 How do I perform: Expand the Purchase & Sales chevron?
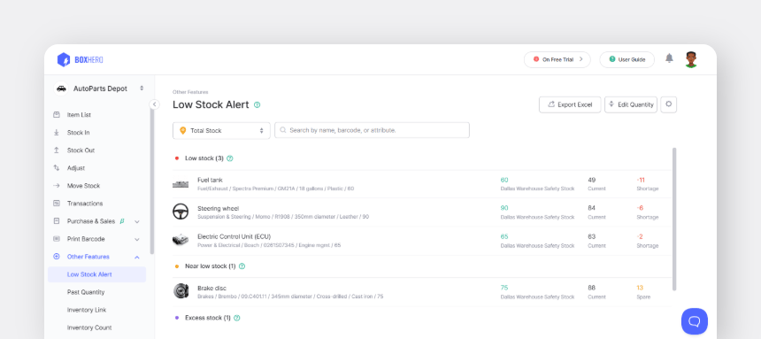coord(137,221)
